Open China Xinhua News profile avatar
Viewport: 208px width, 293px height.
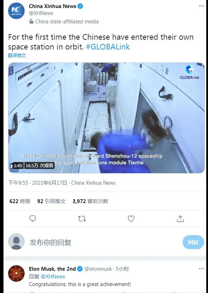(16, 11)
